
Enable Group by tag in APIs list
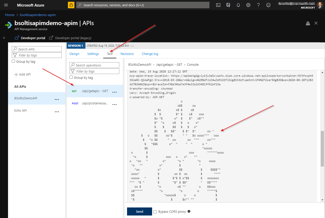point(14,61)
